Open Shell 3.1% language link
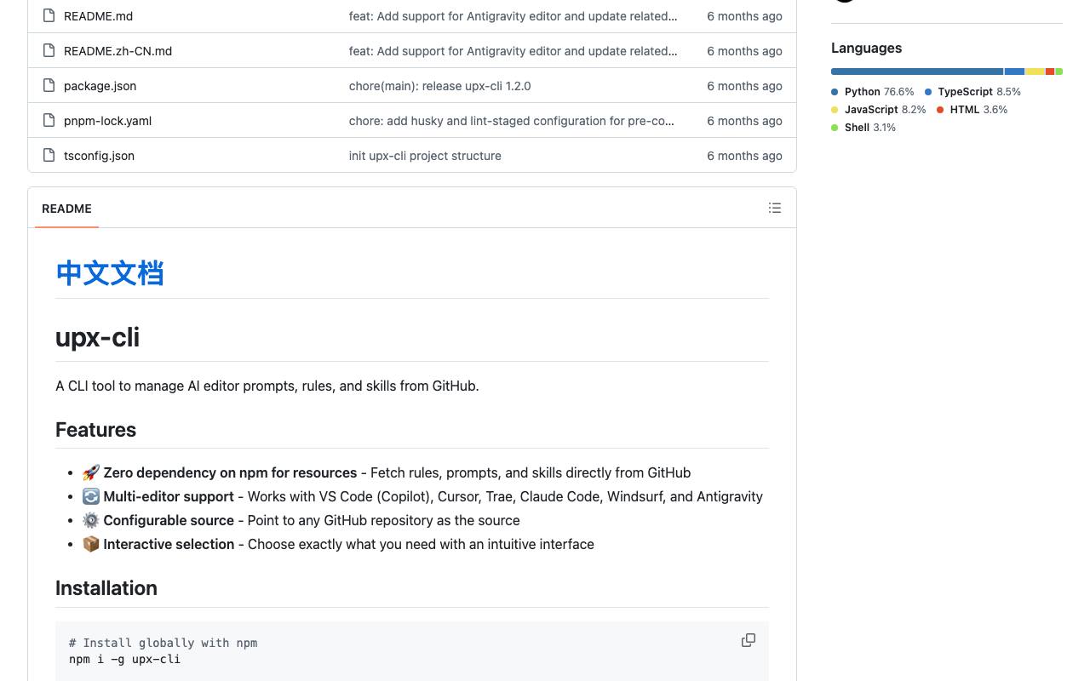Image resolution: width=1090 pixels, height=681 pixels. (x=863, y=128)
